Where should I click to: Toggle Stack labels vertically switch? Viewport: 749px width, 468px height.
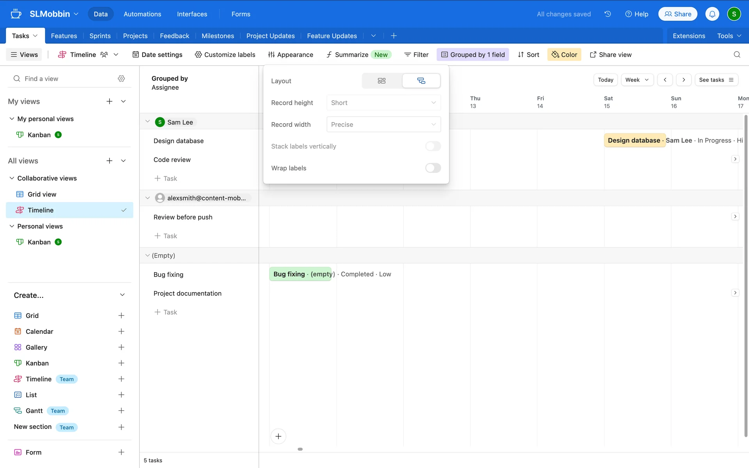pyautogui.click(x=433, y=146)
